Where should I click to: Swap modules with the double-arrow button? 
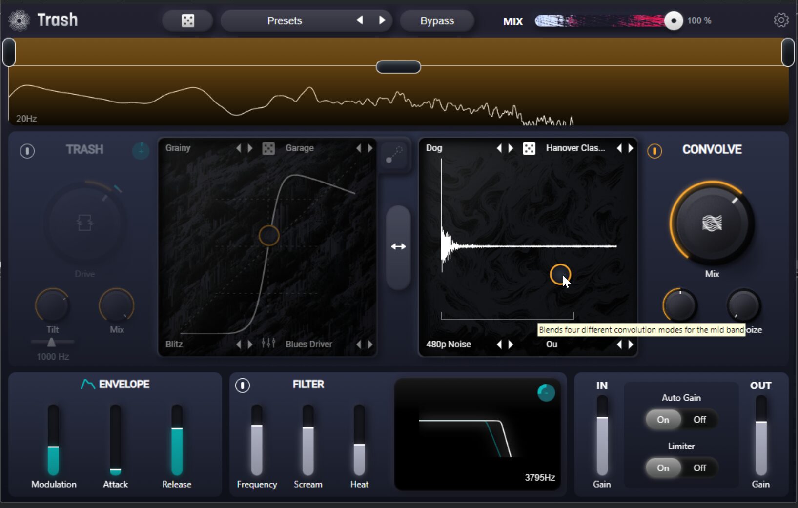398,247
